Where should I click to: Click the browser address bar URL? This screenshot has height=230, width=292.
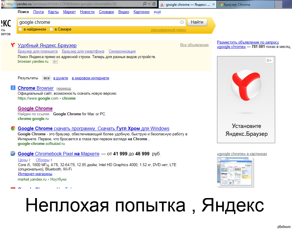tap(61, 4)
